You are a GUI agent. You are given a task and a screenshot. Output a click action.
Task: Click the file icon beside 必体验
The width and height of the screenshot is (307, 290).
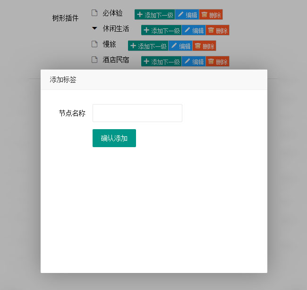94,13
